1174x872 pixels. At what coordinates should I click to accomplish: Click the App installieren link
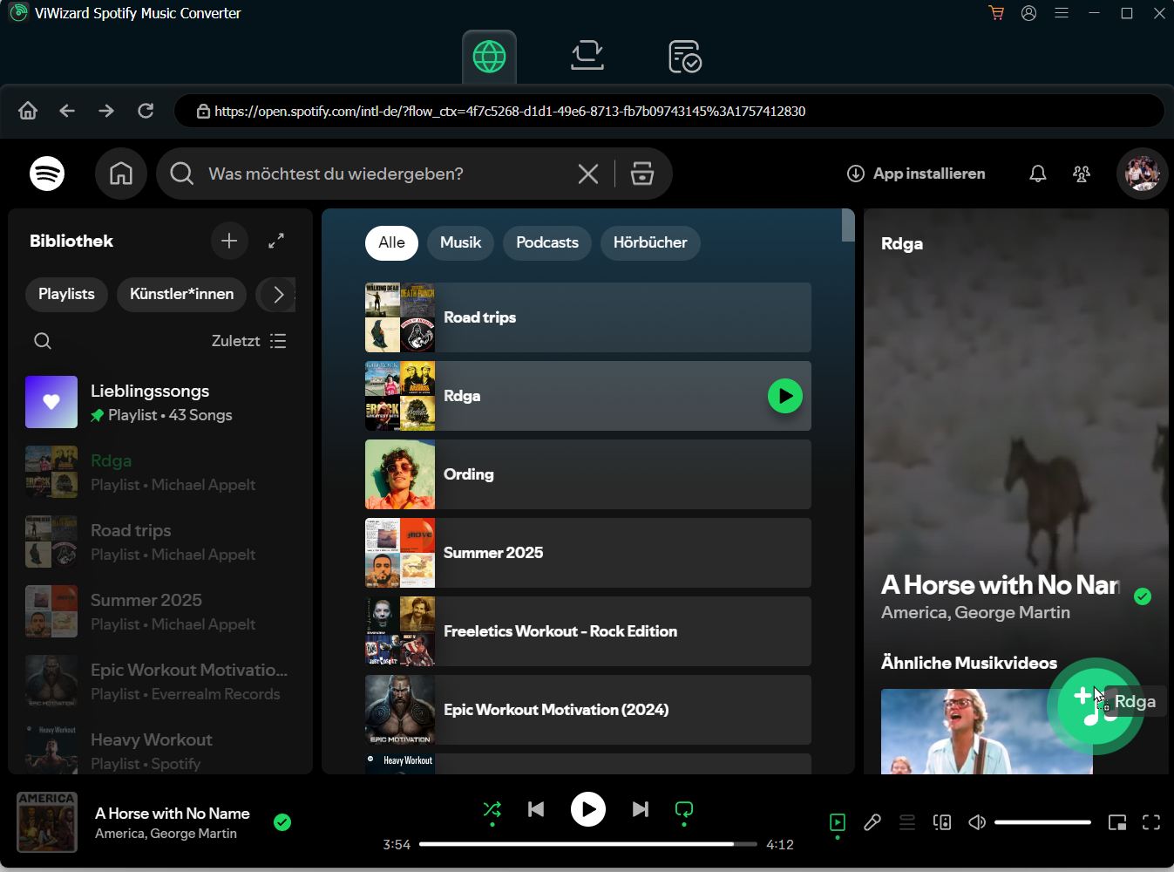916,174
